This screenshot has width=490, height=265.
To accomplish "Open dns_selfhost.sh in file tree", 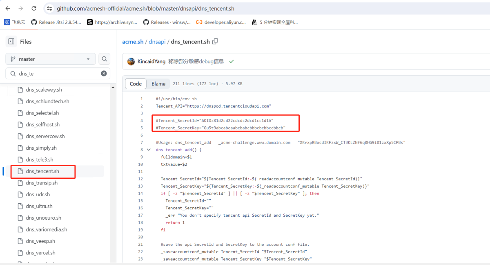I will (x=42, y=125).
